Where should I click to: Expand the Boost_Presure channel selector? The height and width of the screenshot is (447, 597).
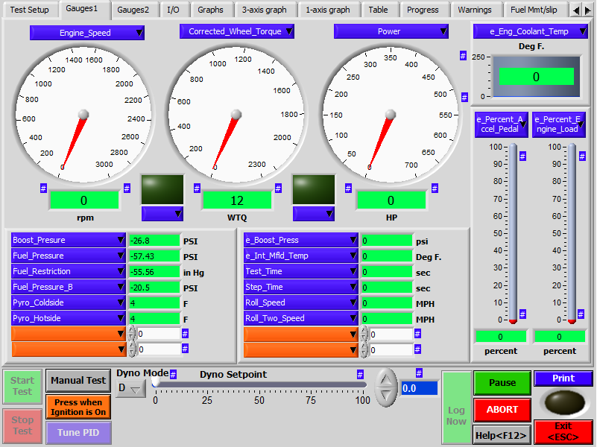tap(69, 240)
